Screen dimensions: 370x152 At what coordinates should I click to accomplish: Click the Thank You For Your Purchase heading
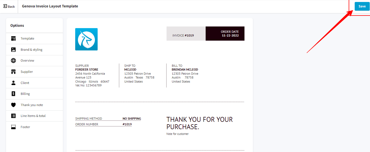coord(200,123)
